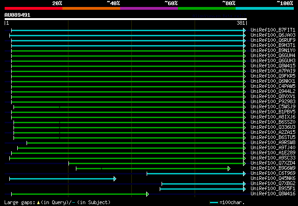Click the green alignment bar for A9RSW8

135,143
